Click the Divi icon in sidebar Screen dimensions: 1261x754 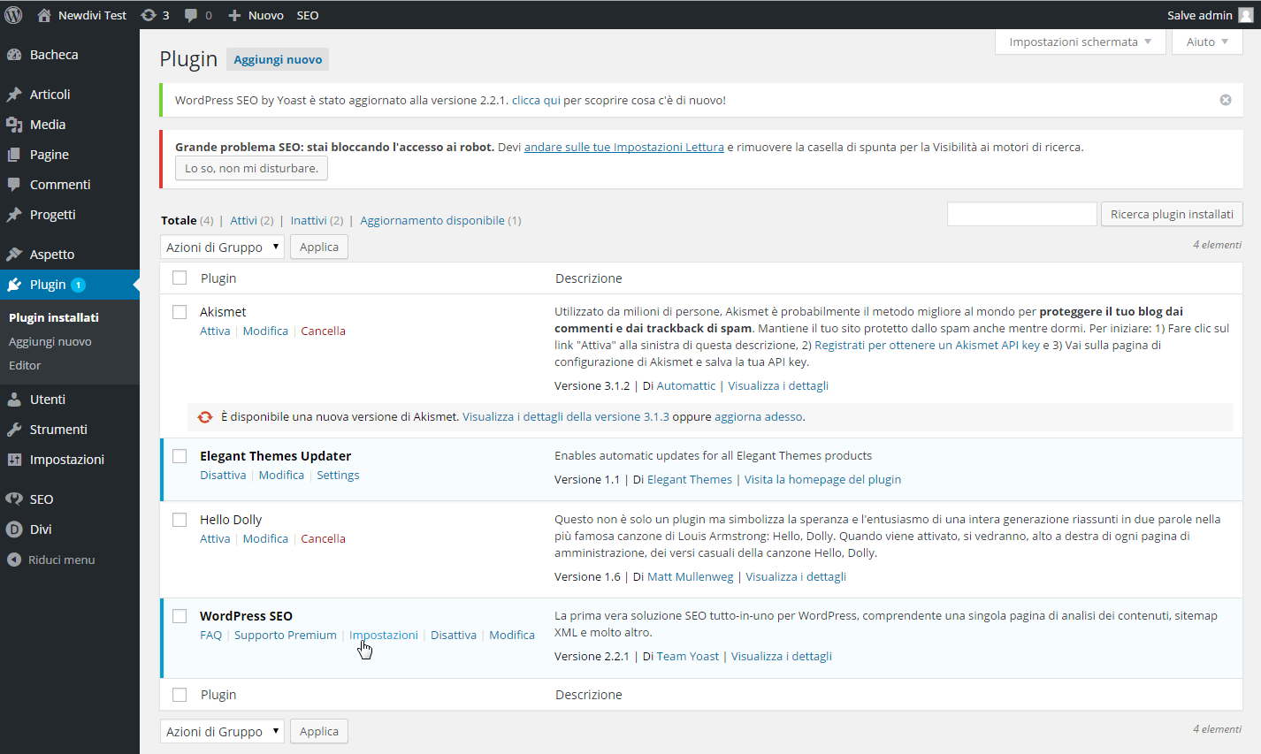tap(14, 529)
